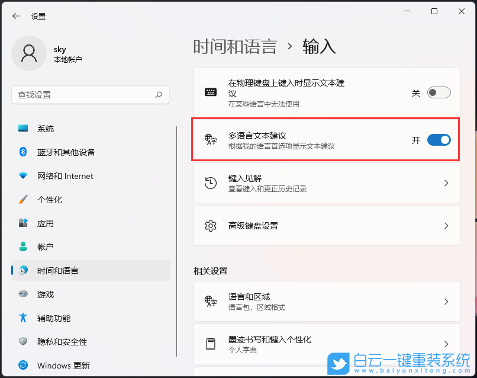Click the Network & Internet globe icon
477x378 pixels.
(22, 176)
